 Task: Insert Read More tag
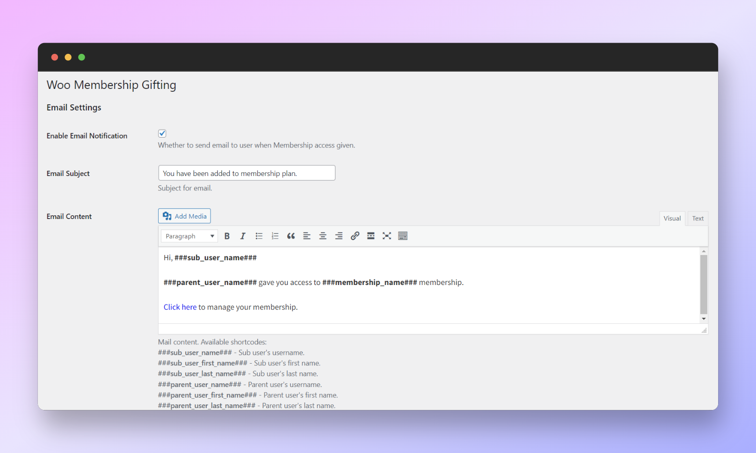tap(371, 236)
